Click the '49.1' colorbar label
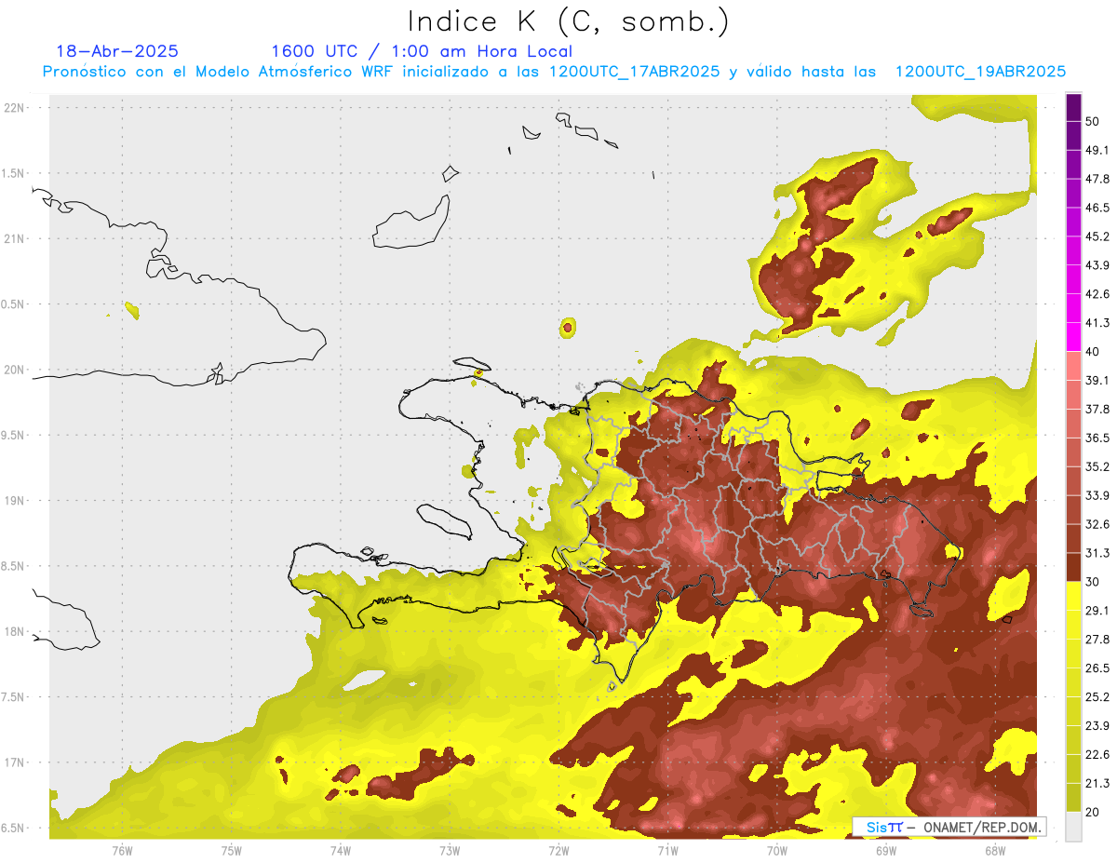Image resolution: width=1117 pixels, height=863 pixels. [1097, 150]
